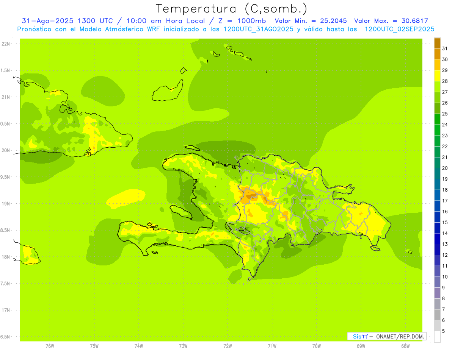Click the '74W' longitude label
The height and width of the screenshot is (351, 455).
[x=139, y=346]
